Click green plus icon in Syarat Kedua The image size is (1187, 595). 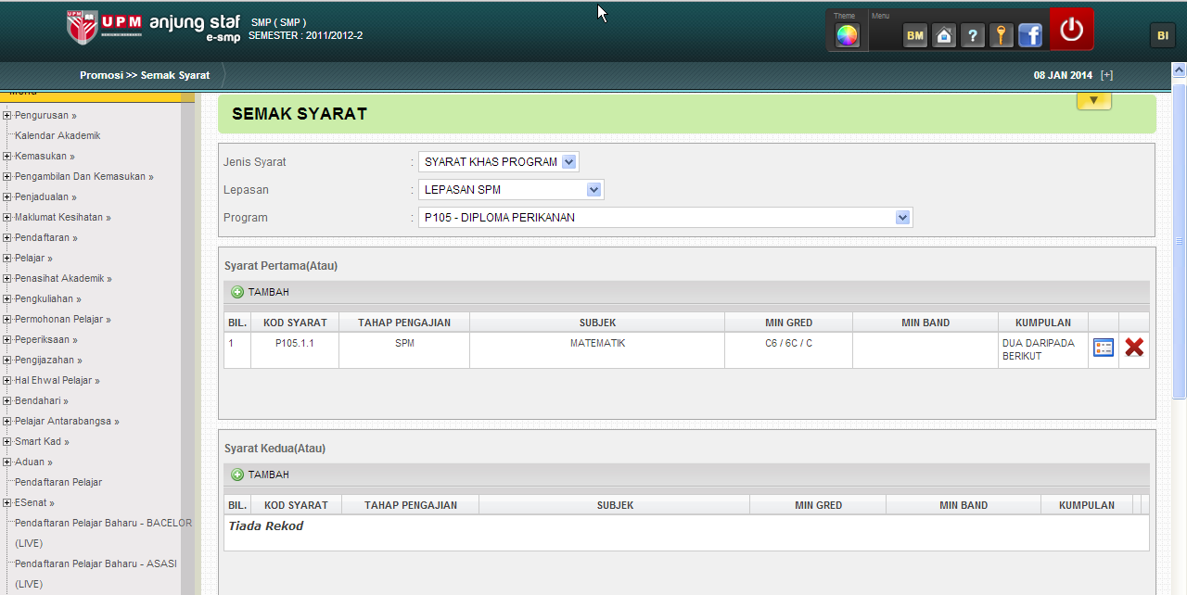coord(237,475)
